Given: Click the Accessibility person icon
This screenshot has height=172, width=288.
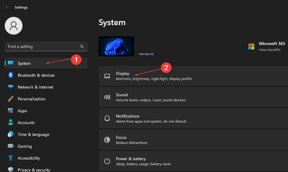Looking at the screenshot, I should [11, 158].
